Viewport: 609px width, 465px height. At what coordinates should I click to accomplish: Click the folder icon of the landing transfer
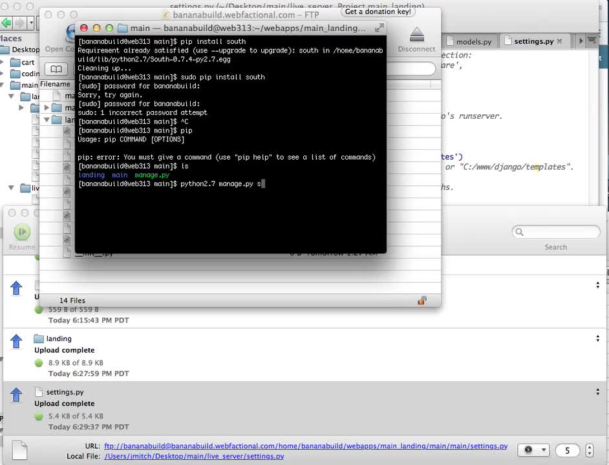(38, 338)
